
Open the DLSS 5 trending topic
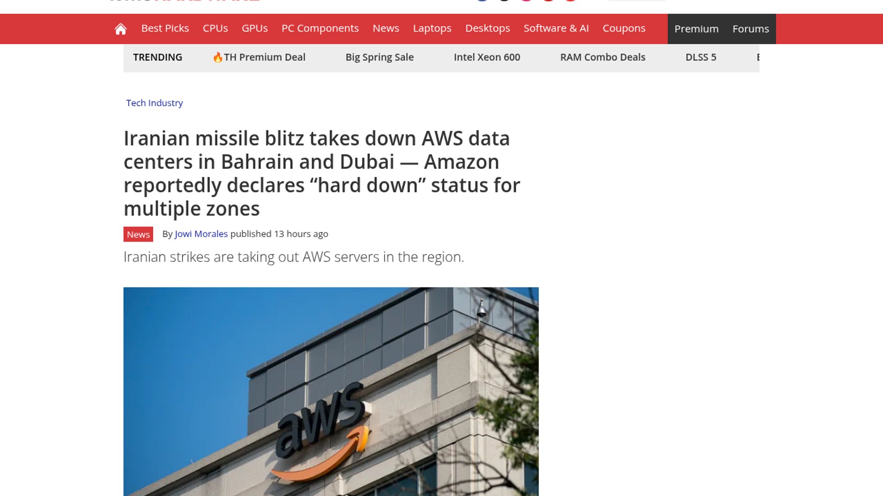pos(701,57)
